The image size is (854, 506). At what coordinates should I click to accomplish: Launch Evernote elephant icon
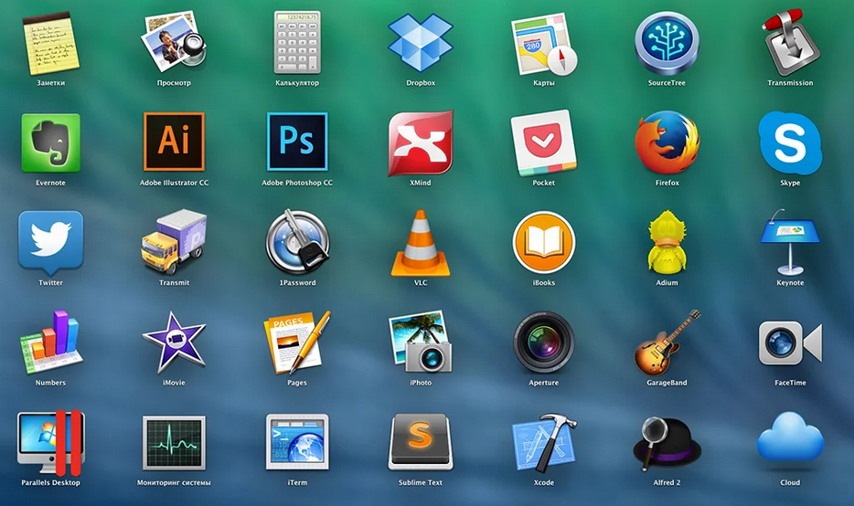coord(50,142)
